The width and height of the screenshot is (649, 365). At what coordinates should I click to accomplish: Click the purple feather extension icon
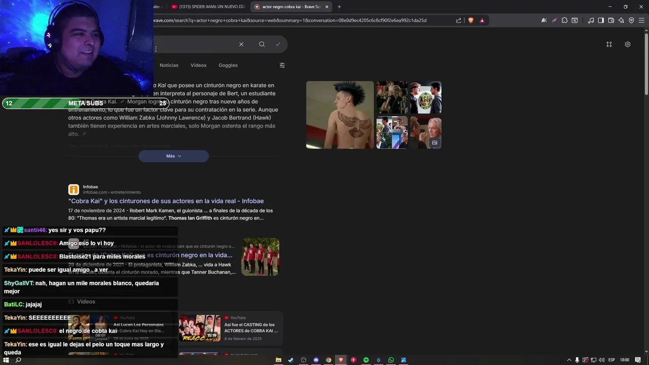coord(554,20)
